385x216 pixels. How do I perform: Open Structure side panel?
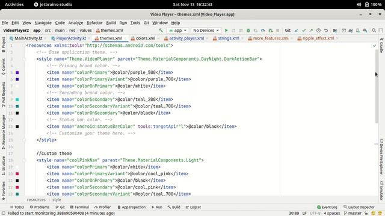(4, 166)
